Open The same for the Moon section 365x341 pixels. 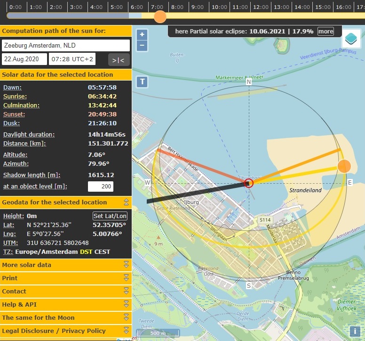[x=126, y=317]
